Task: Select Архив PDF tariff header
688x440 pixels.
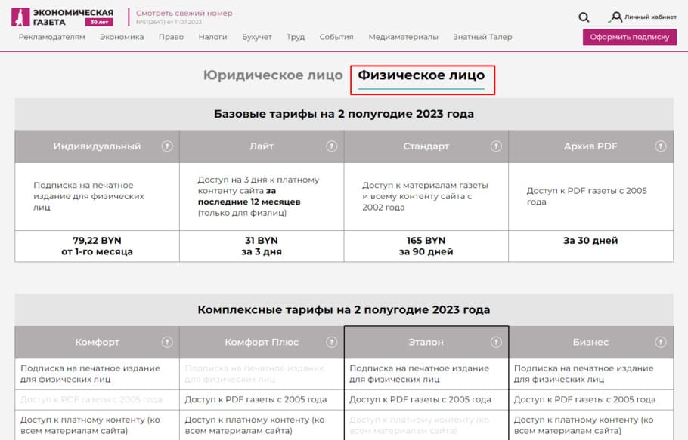Action: 590,146
